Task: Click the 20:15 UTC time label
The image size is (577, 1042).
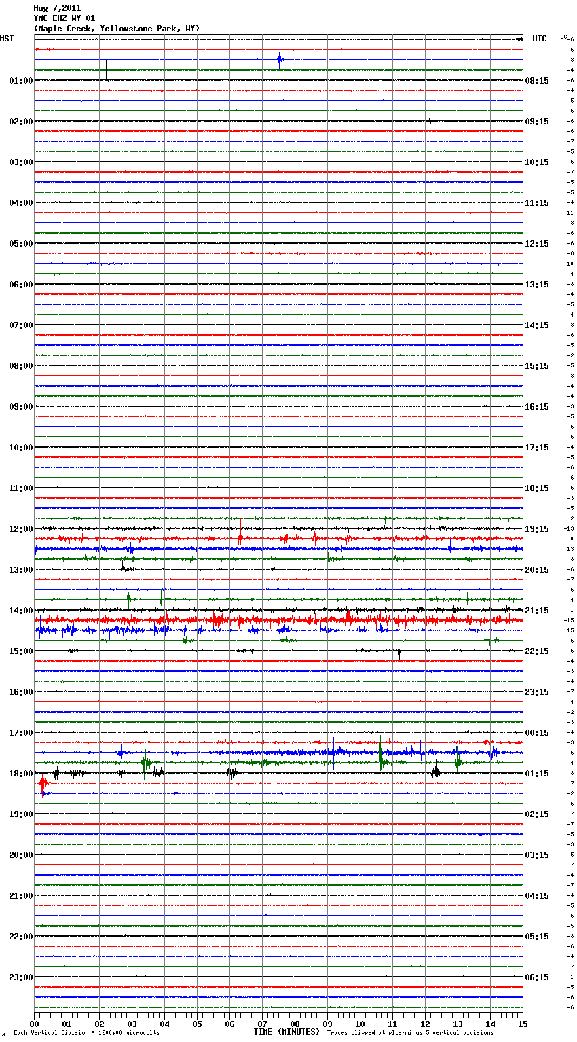Action: point(537,570)
